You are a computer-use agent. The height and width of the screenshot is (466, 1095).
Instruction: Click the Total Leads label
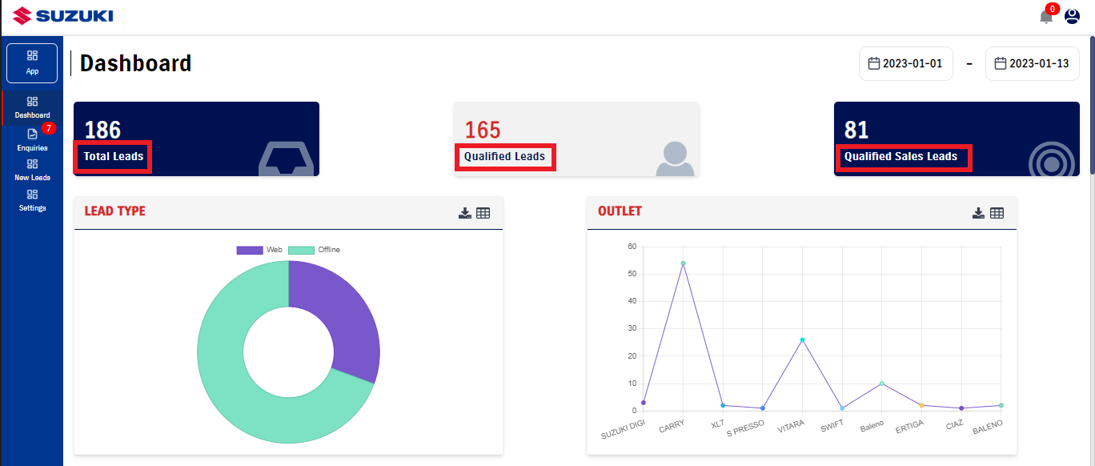[x=114, y=156]
